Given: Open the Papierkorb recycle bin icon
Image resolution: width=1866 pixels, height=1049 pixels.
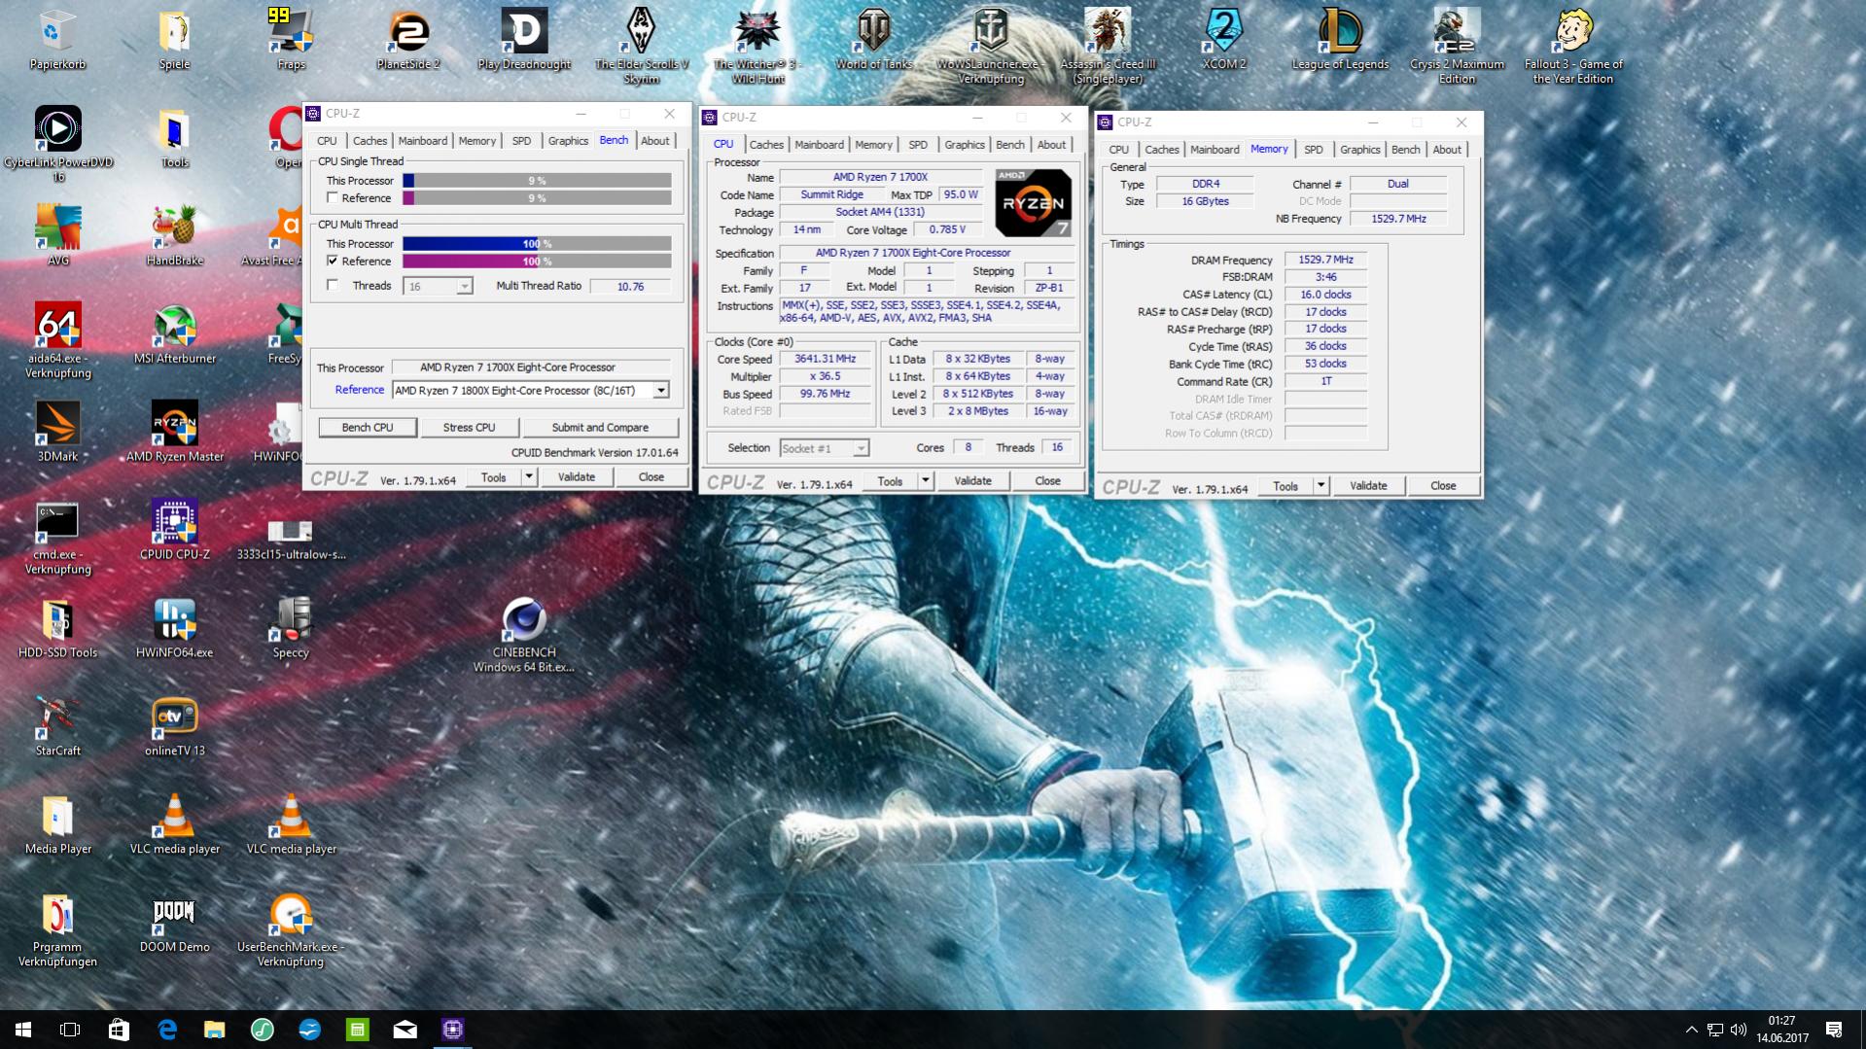Looking at the screenshot, I should [57, 40].
